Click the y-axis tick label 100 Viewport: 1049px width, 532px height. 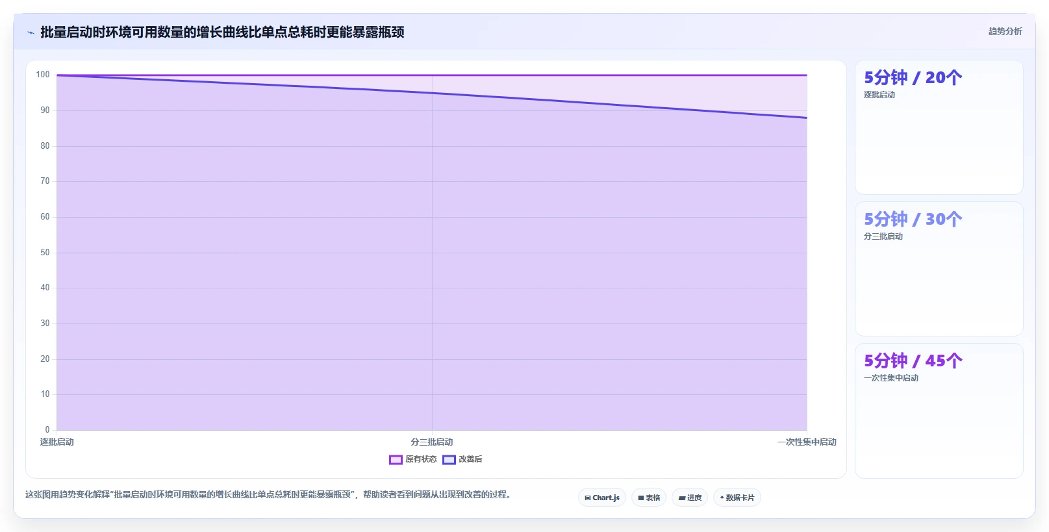pyautogui.click(x=43, y=75)
